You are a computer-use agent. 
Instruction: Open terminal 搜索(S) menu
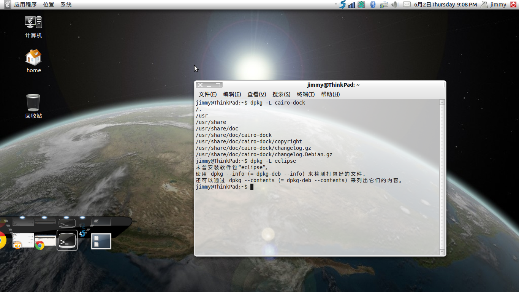(x=281, y=94)
